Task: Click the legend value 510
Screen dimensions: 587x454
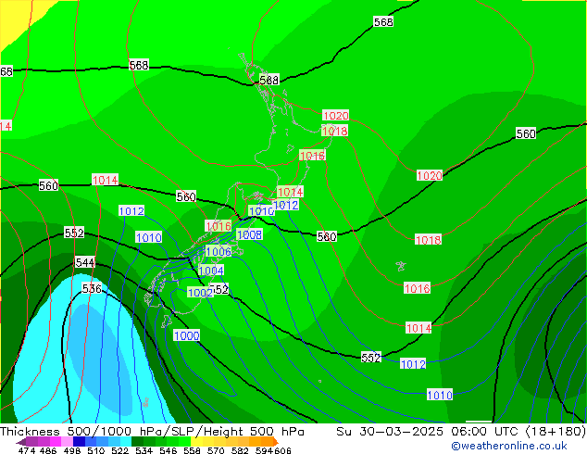Action: 96,450
